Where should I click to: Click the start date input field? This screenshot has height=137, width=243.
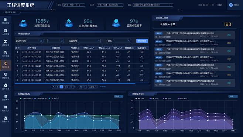(35, 41)
